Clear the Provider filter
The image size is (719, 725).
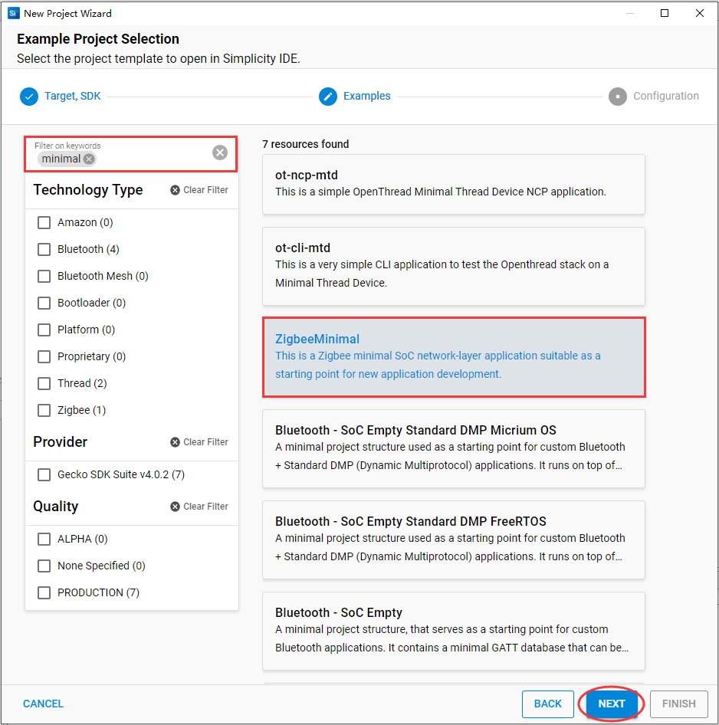[199, 442]
